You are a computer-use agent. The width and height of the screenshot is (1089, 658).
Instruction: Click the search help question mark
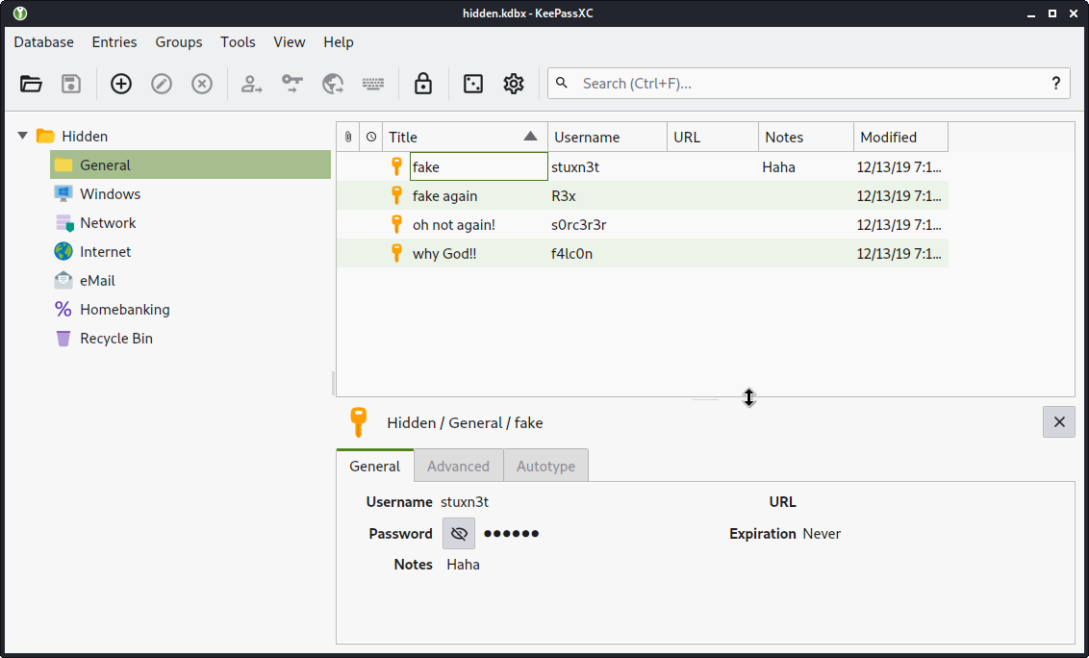point(1055,84)
